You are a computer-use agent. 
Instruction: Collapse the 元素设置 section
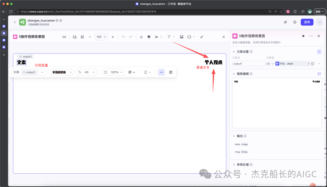[x=234, y=52]
